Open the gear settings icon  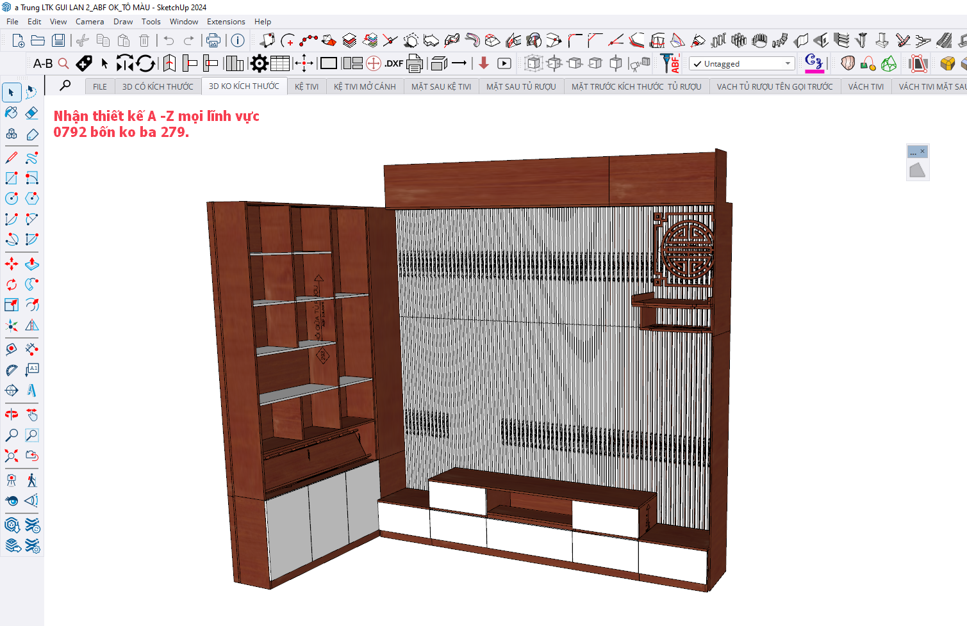tap(260, 63)
